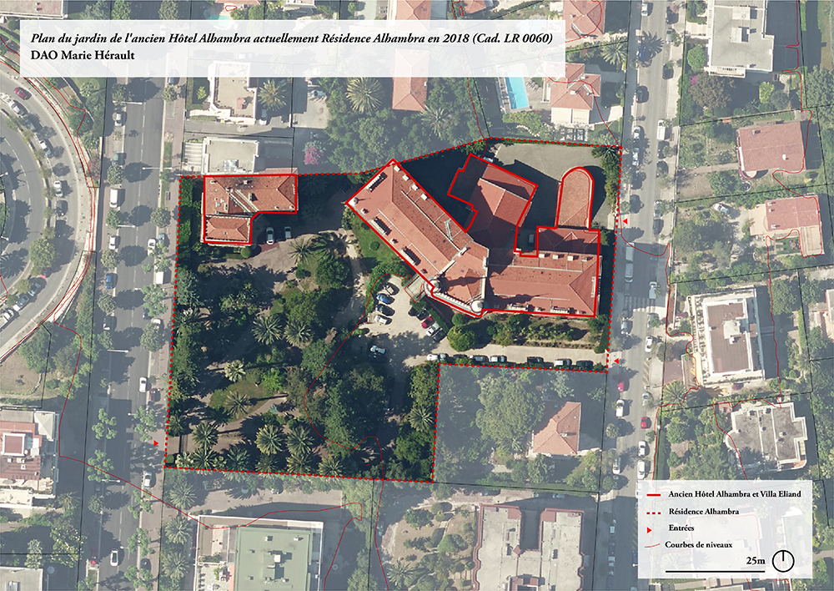Image resolution: width=834 pixels, height=591 pixels.
Task: Click the lower entrance arrow near parked cars row
Action: point(616,361)
